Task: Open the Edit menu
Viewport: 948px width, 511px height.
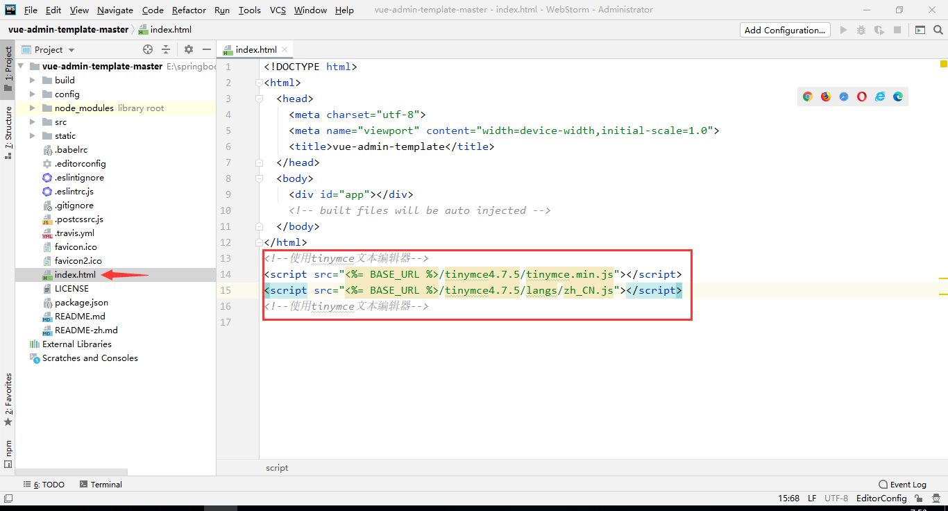Action: [53, 10]
